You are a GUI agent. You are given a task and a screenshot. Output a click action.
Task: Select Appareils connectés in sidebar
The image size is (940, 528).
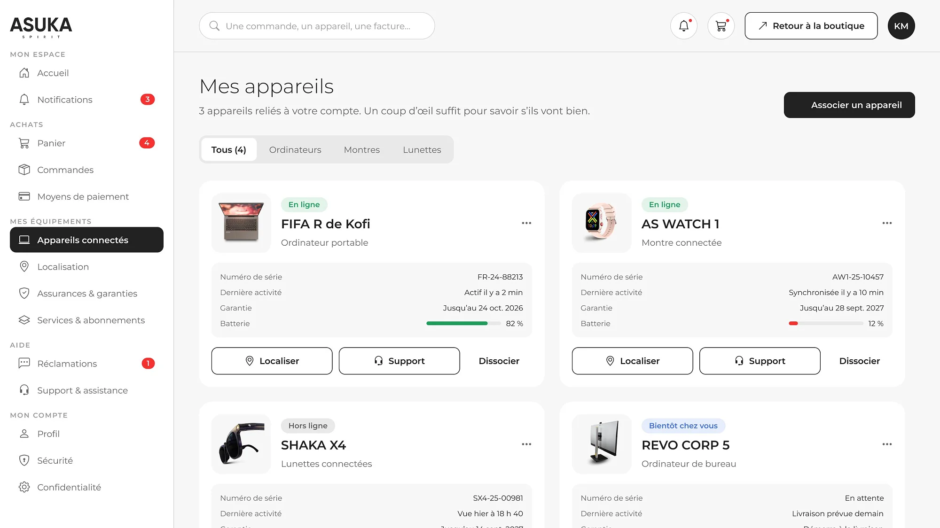point(86,240)
